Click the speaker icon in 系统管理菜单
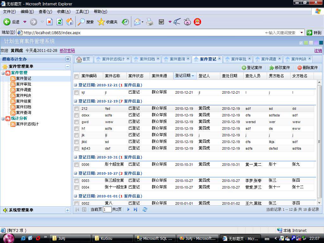The width and height of the screenshot is (324, 243). [5, 210]
